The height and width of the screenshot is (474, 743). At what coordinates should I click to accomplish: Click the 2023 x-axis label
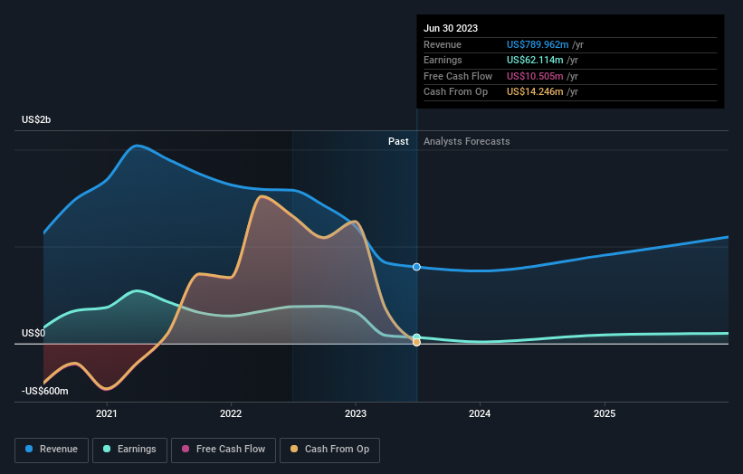[x=356, y=413]
